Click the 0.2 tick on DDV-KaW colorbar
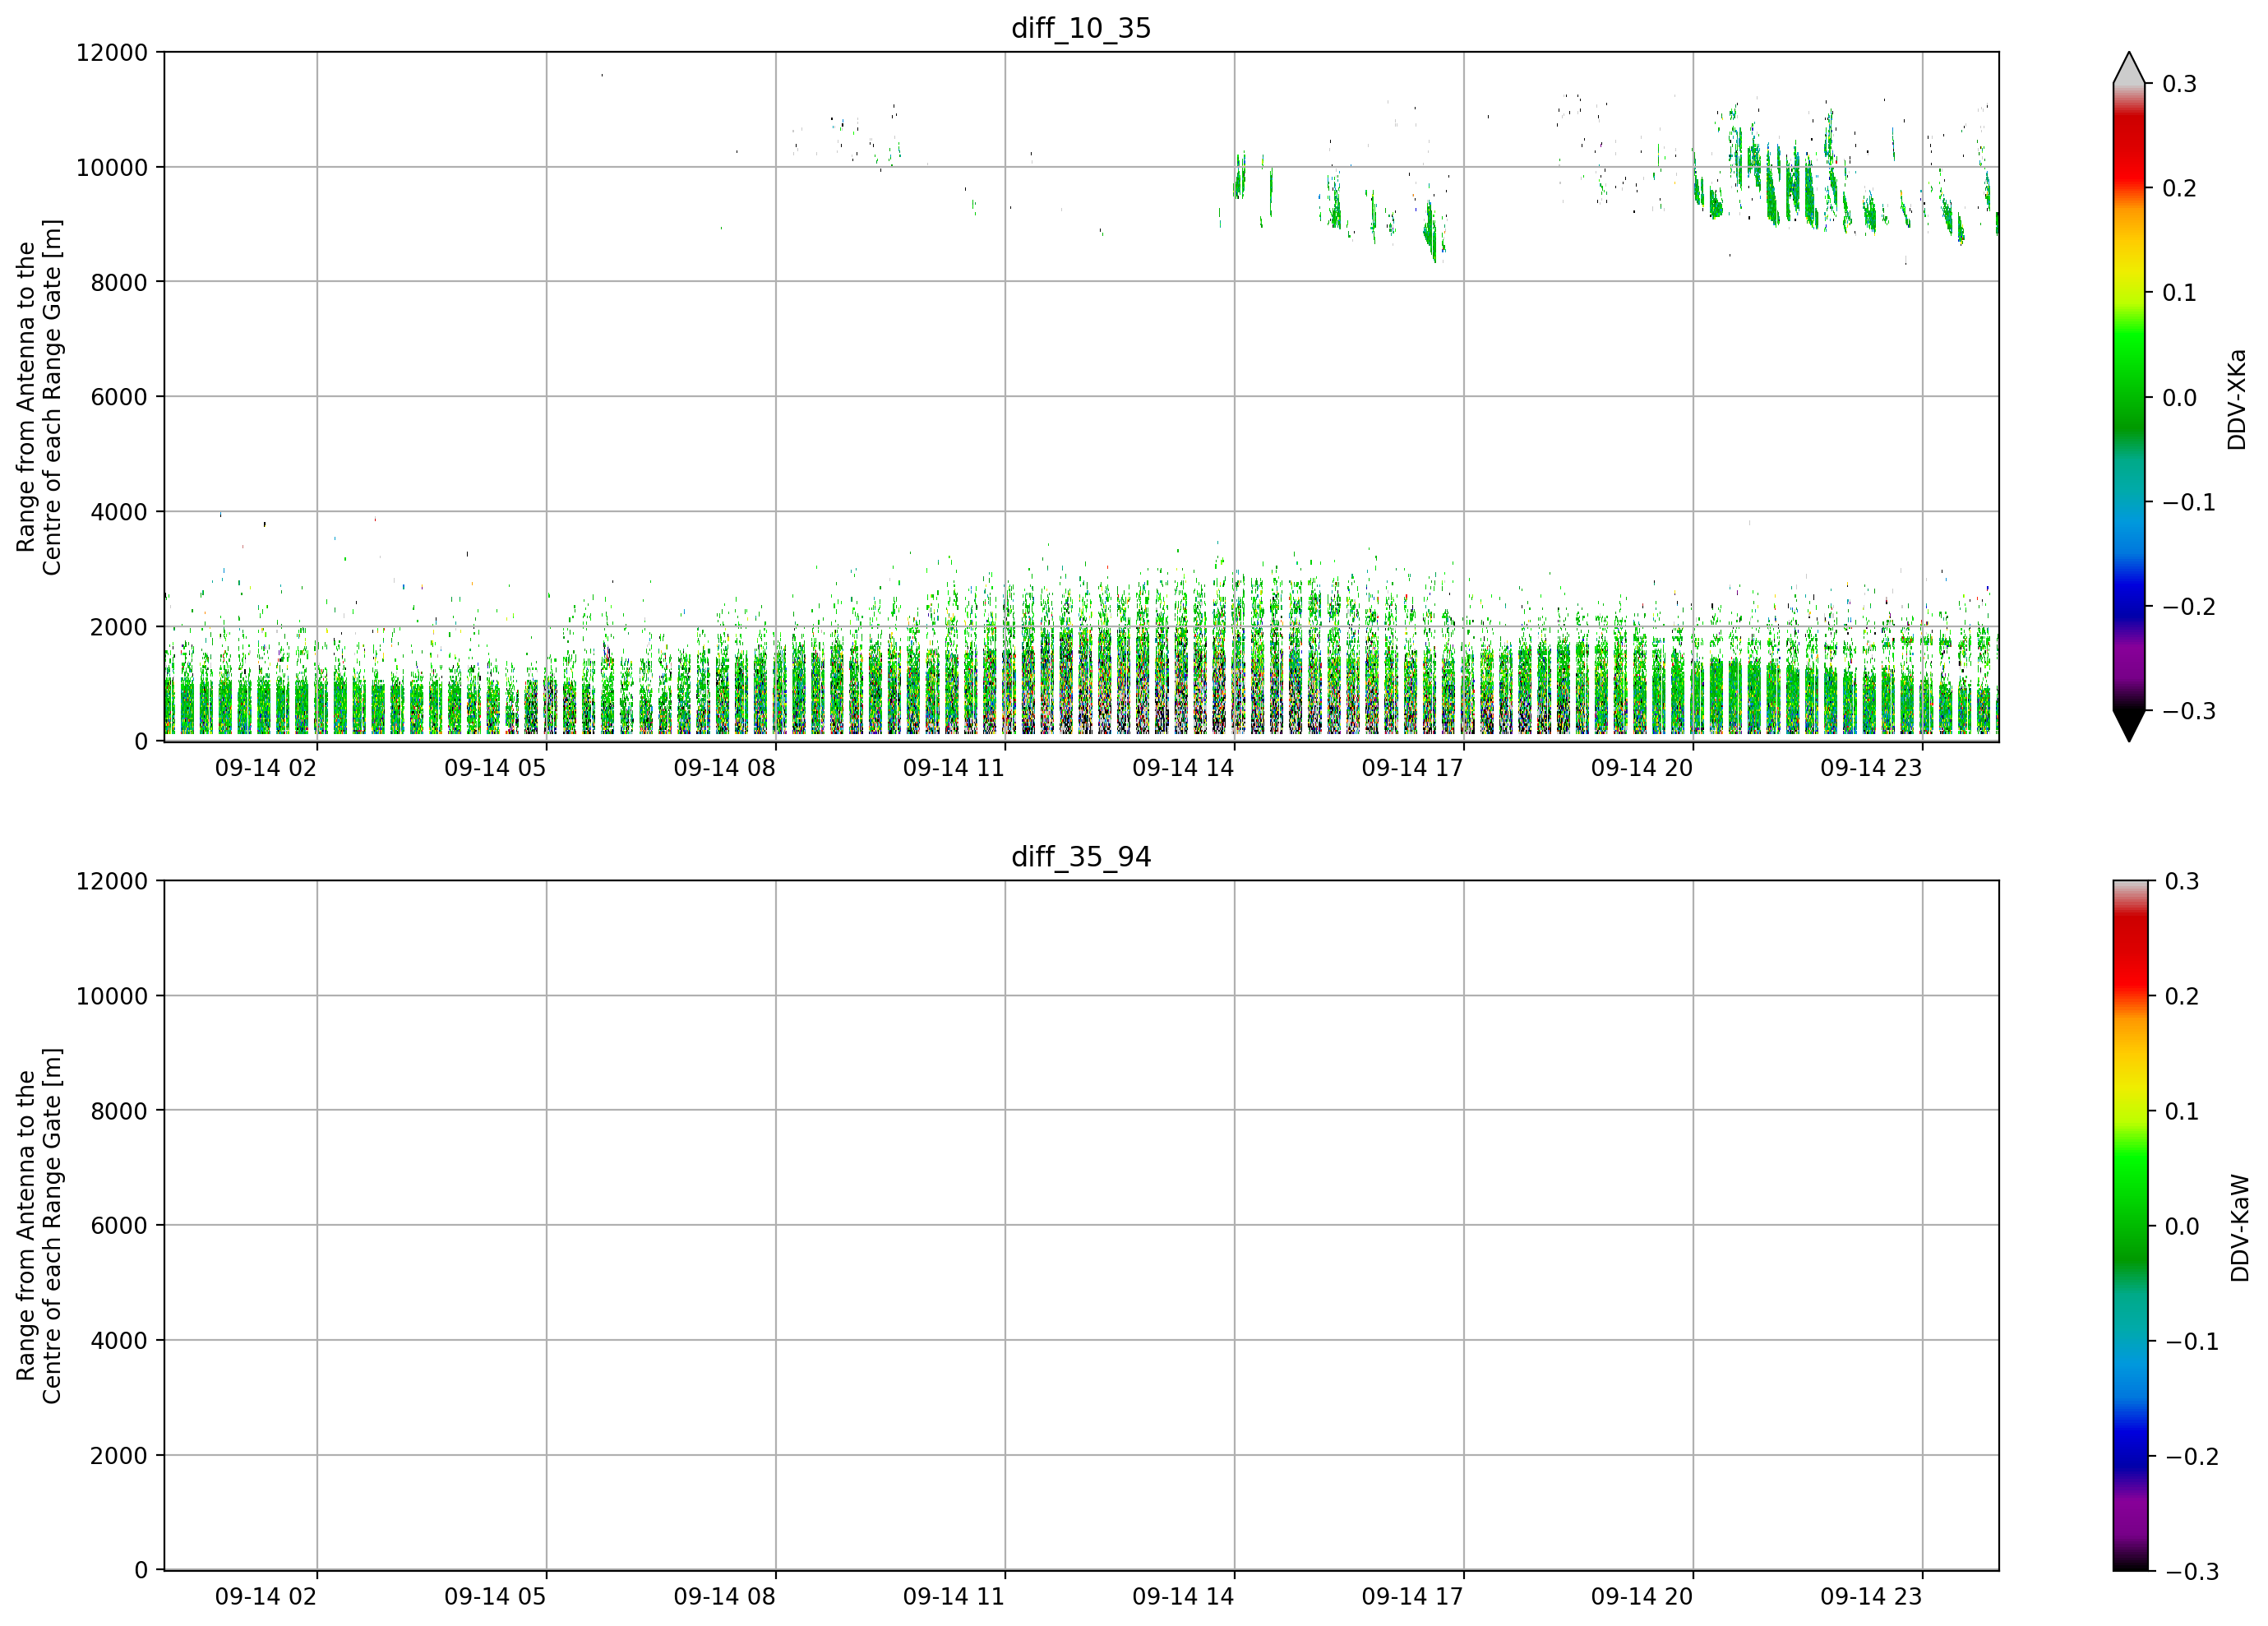 pyautogui.click(x=2182, y=996)
